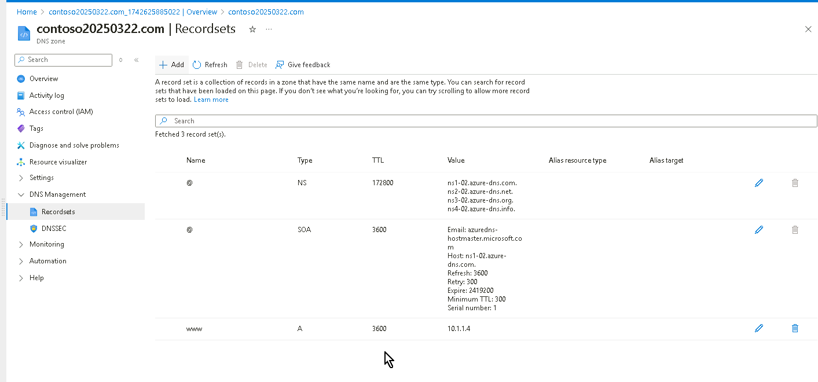
Task: Click the Access control (IAM) icon
Action: click(x=21, y=112)
